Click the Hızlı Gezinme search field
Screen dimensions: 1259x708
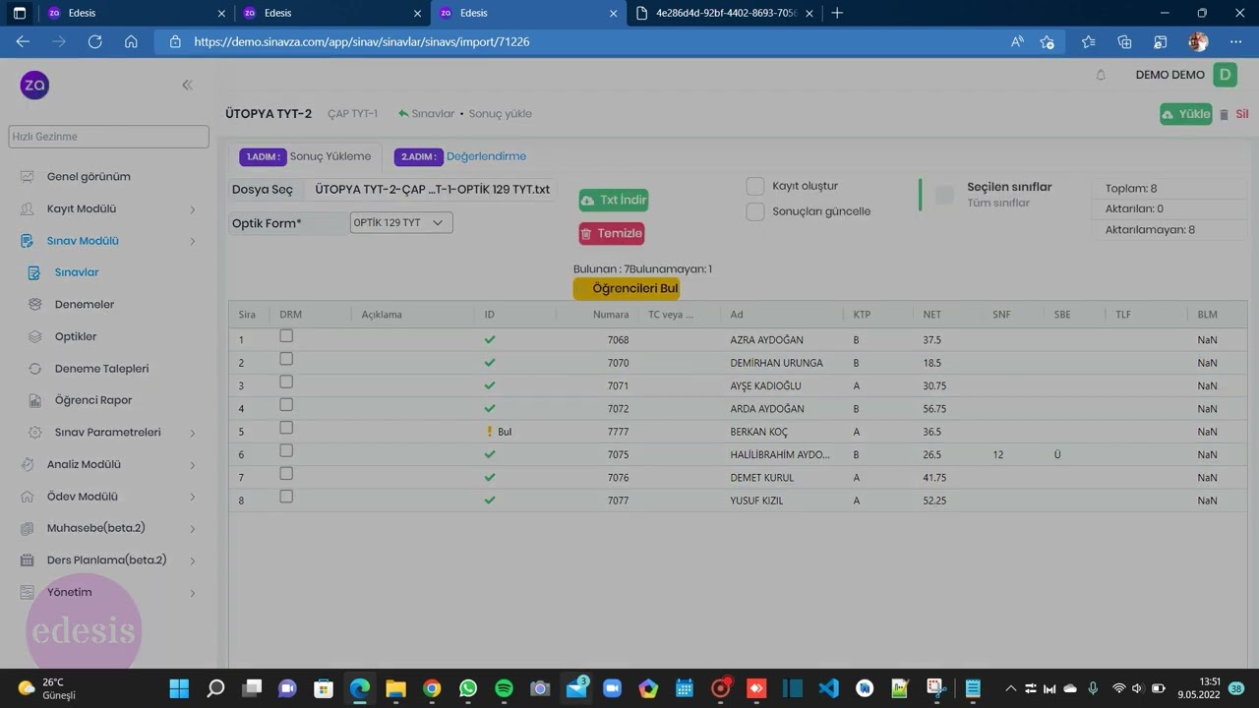(x=108, y=136)
